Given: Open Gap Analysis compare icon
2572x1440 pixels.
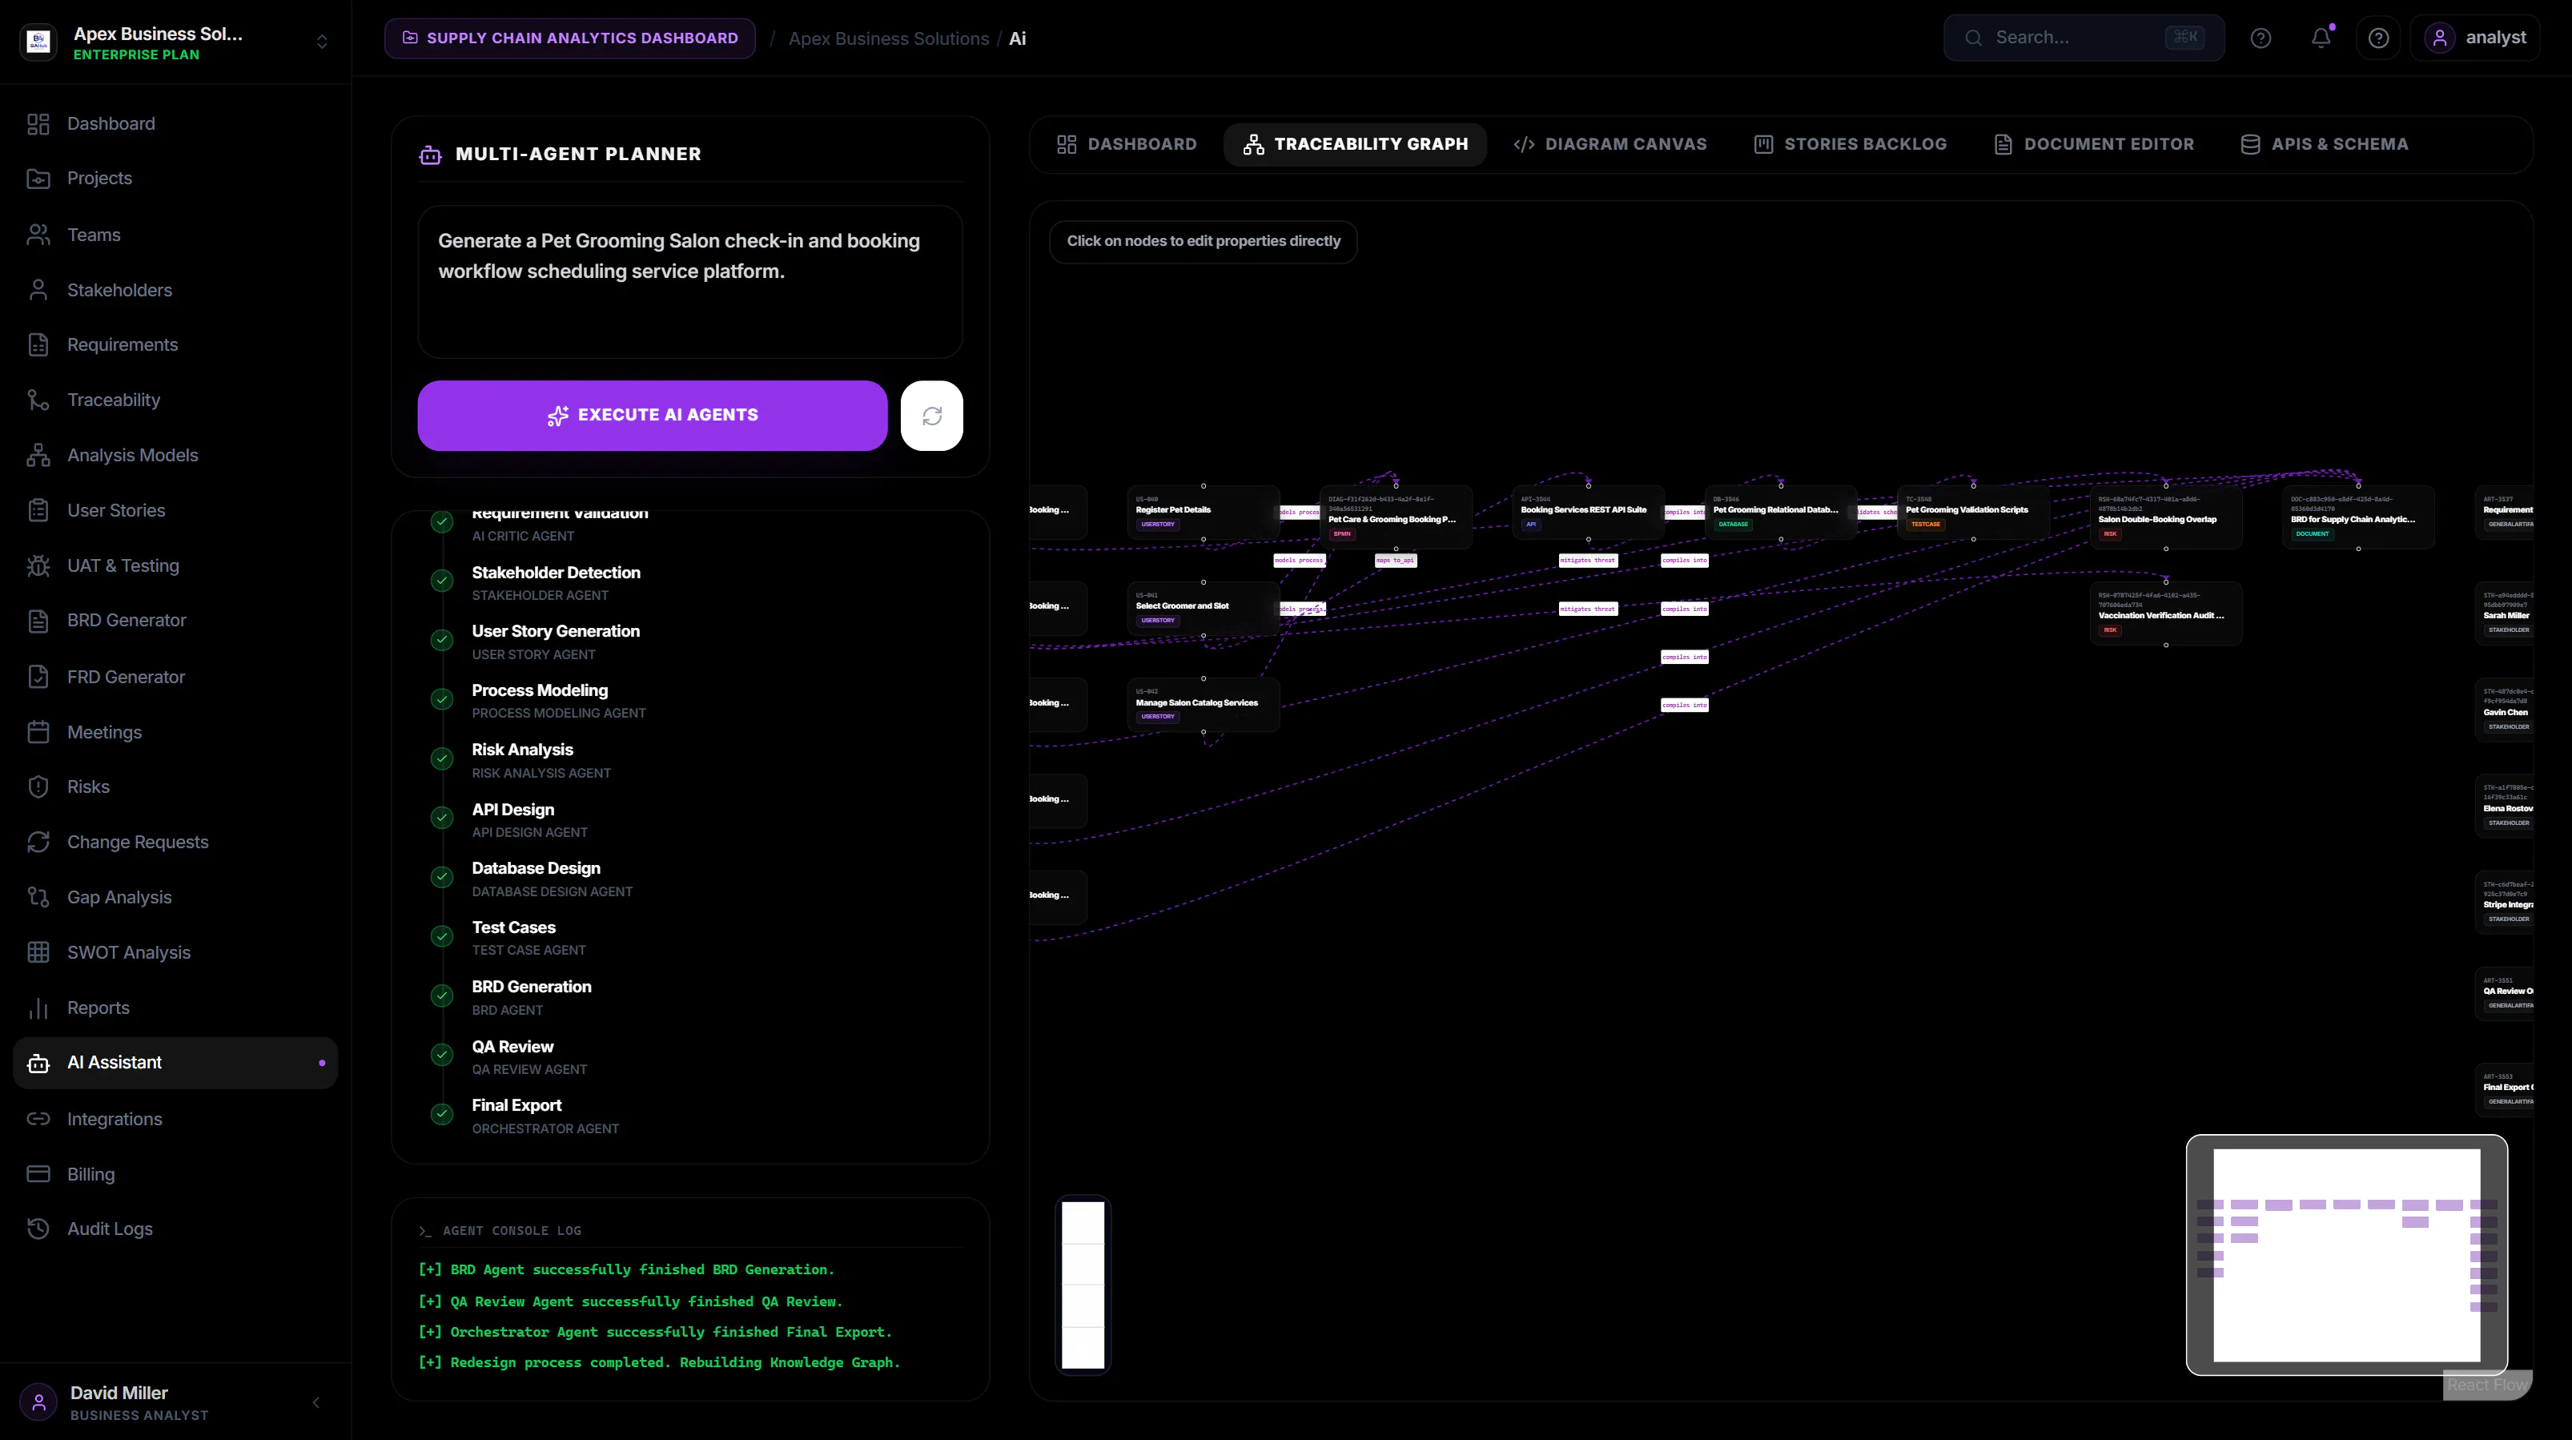Looking at the screenshot, I should (38, 898).
